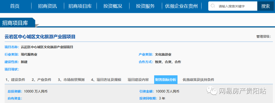Select the 项目建设内容 tab

pos(138,80)
